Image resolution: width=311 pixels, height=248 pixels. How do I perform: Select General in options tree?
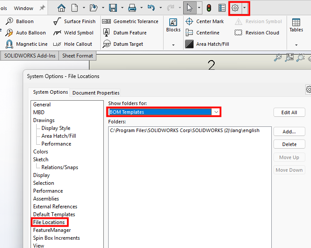(42, 105)
